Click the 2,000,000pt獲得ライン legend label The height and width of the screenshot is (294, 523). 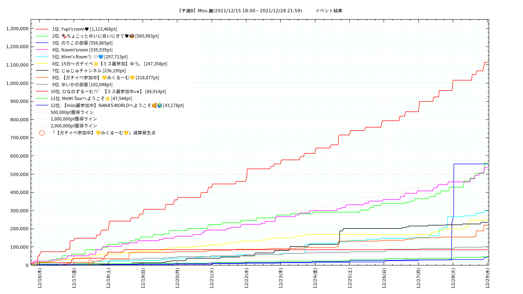pos(74,126)
